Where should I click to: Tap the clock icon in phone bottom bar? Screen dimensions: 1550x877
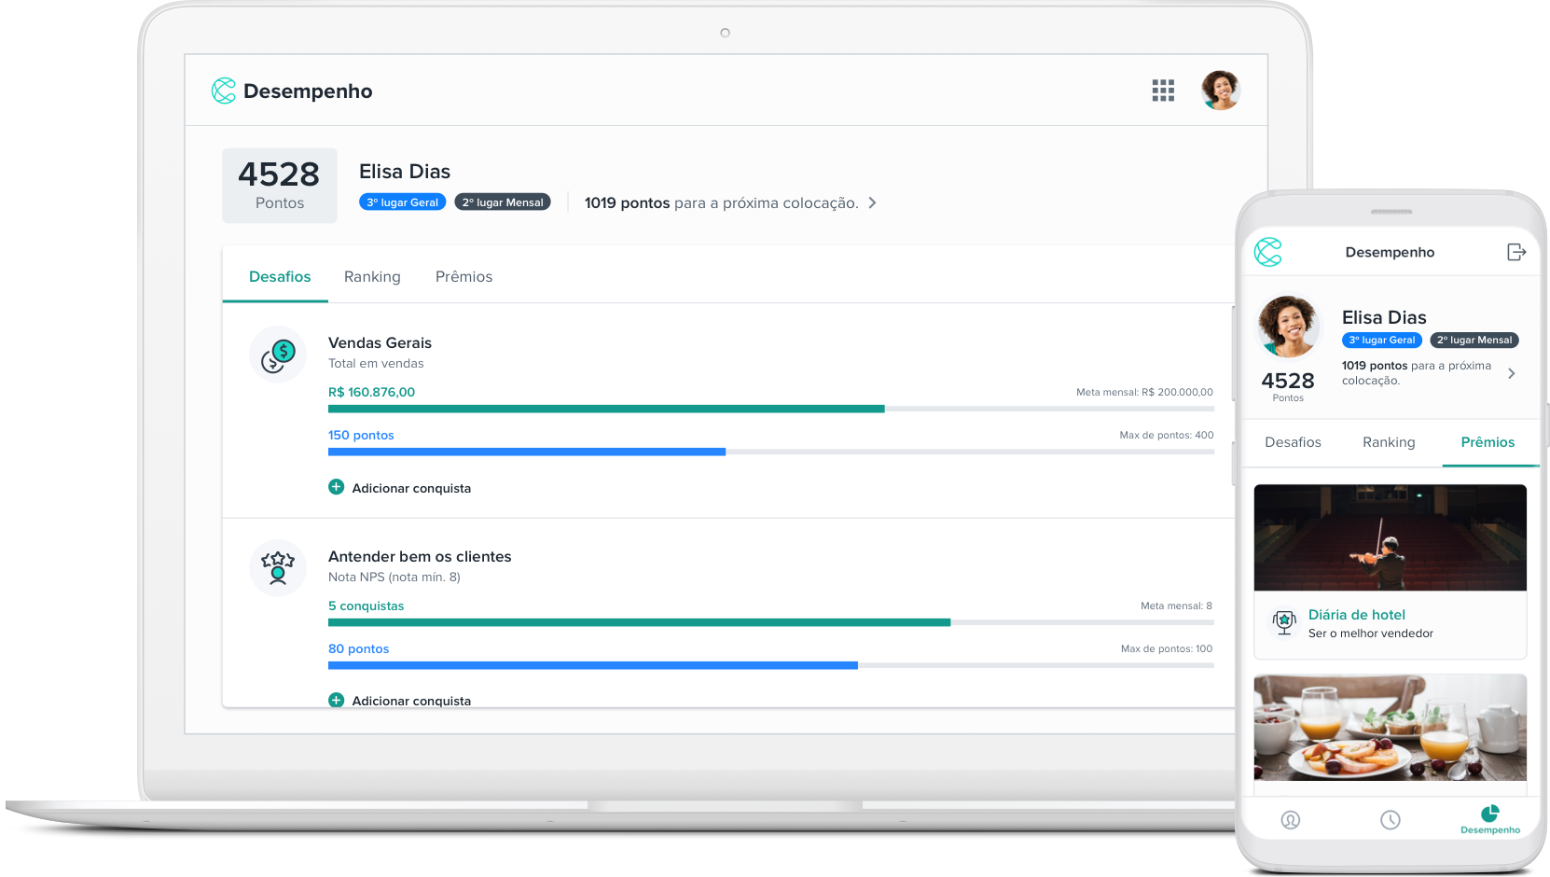1391,820
